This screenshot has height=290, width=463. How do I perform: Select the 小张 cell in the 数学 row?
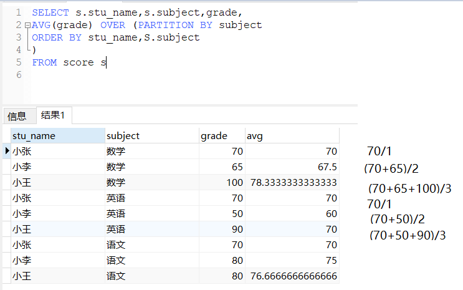point(58,151)
